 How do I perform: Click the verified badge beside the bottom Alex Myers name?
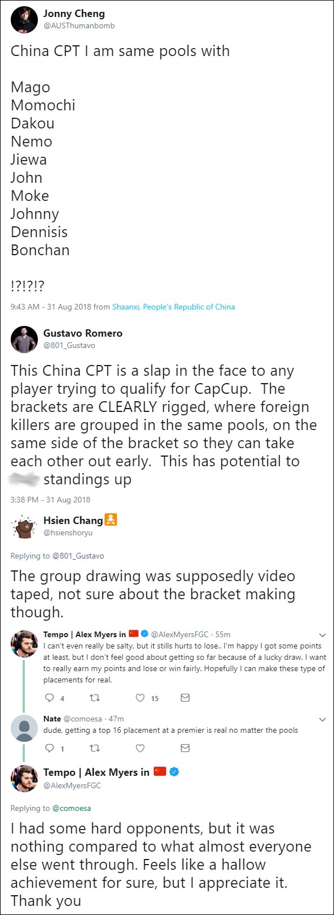pos(175,772)
